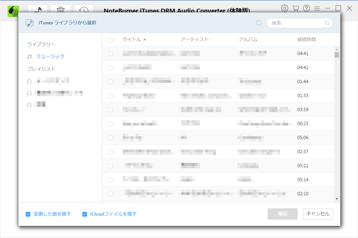Click the trash can delete toolbar icon
The width and height of the screenshot is (358, 238).
[x=60, y=9]
